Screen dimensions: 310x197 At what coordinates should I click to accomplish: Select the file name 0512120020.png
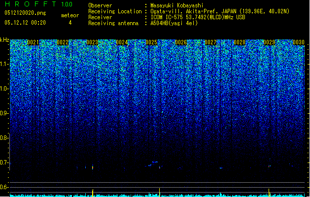(x=25, y=13)
